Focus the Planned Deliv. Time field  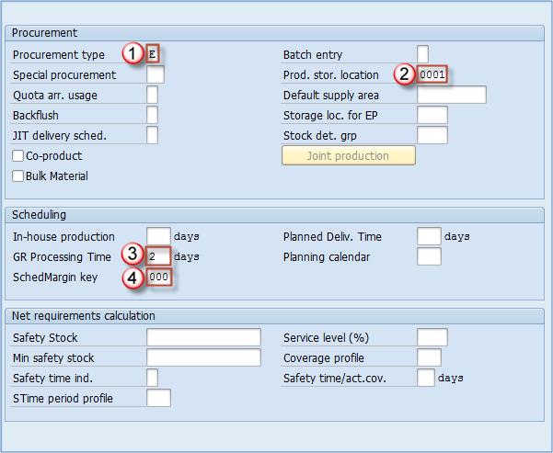(x=429, y=236)
